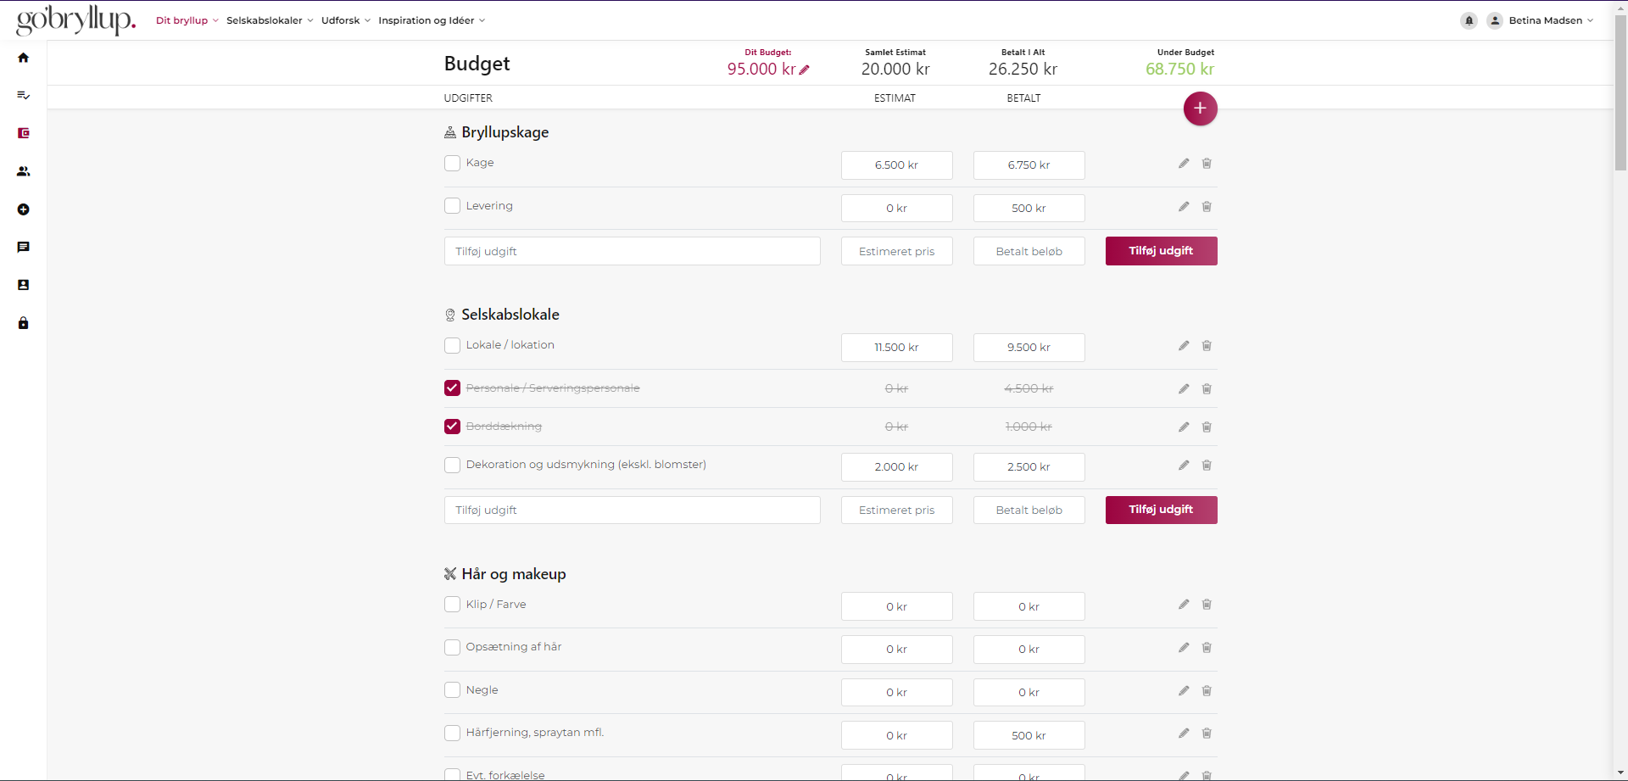Viewport: 1628px width, 781px height.
Task: Open the guests icon in sidebar
Action: pyautogui.click(x=24, y=171)
